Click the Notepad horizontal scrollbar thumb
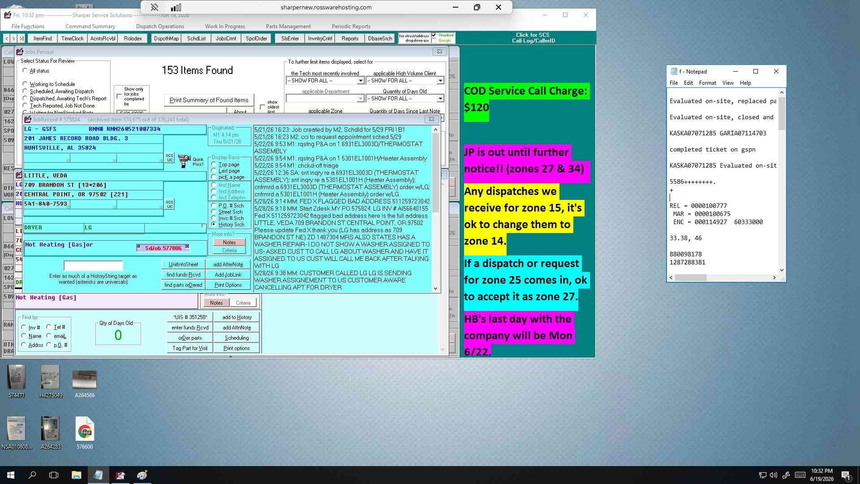The width and height of the screenshot is (860, 484). [x=691, y=278]
